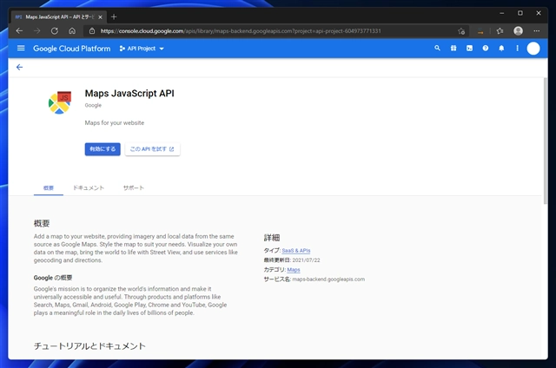Activate Cloud Shell terminal icon
The height and width of the screenshot is (368, 556).
469,48
